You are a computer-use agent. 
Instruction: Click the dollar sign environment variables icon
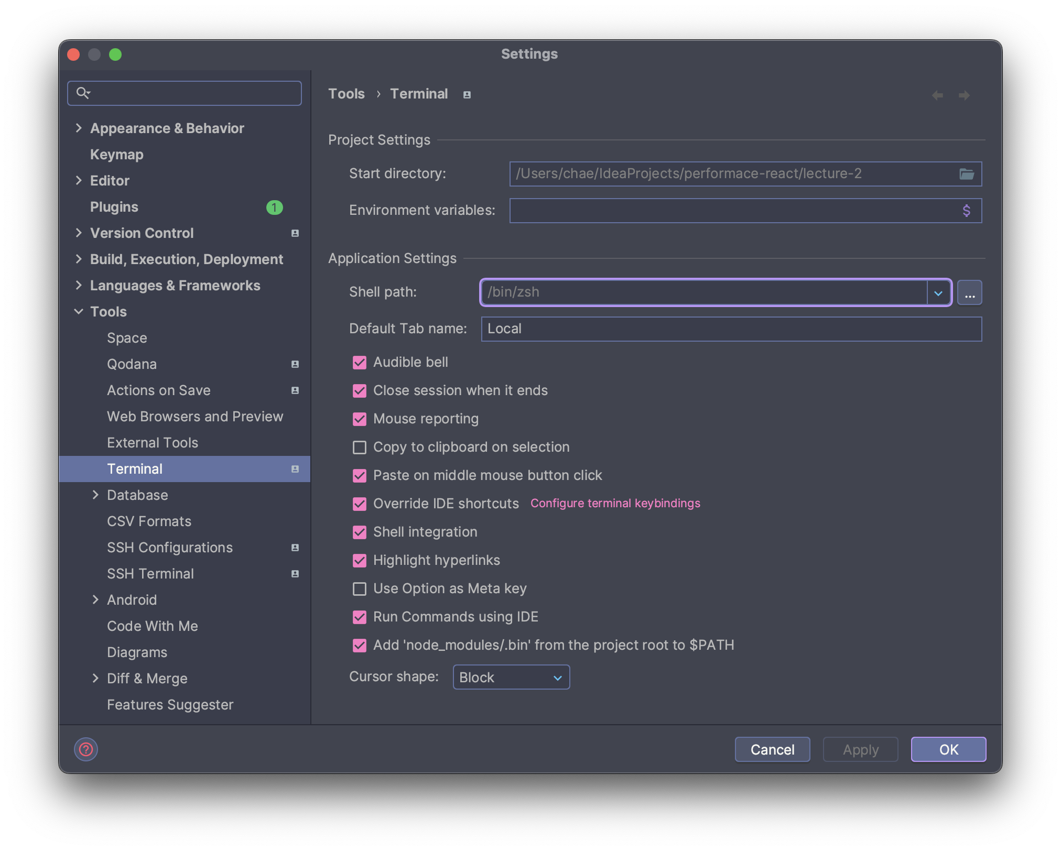966,211
